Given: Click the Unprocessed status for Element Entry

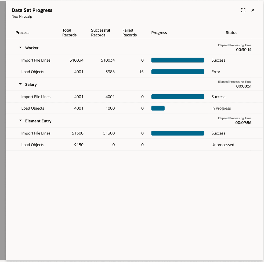Looking at the screenshot, I should pos(223,145).
